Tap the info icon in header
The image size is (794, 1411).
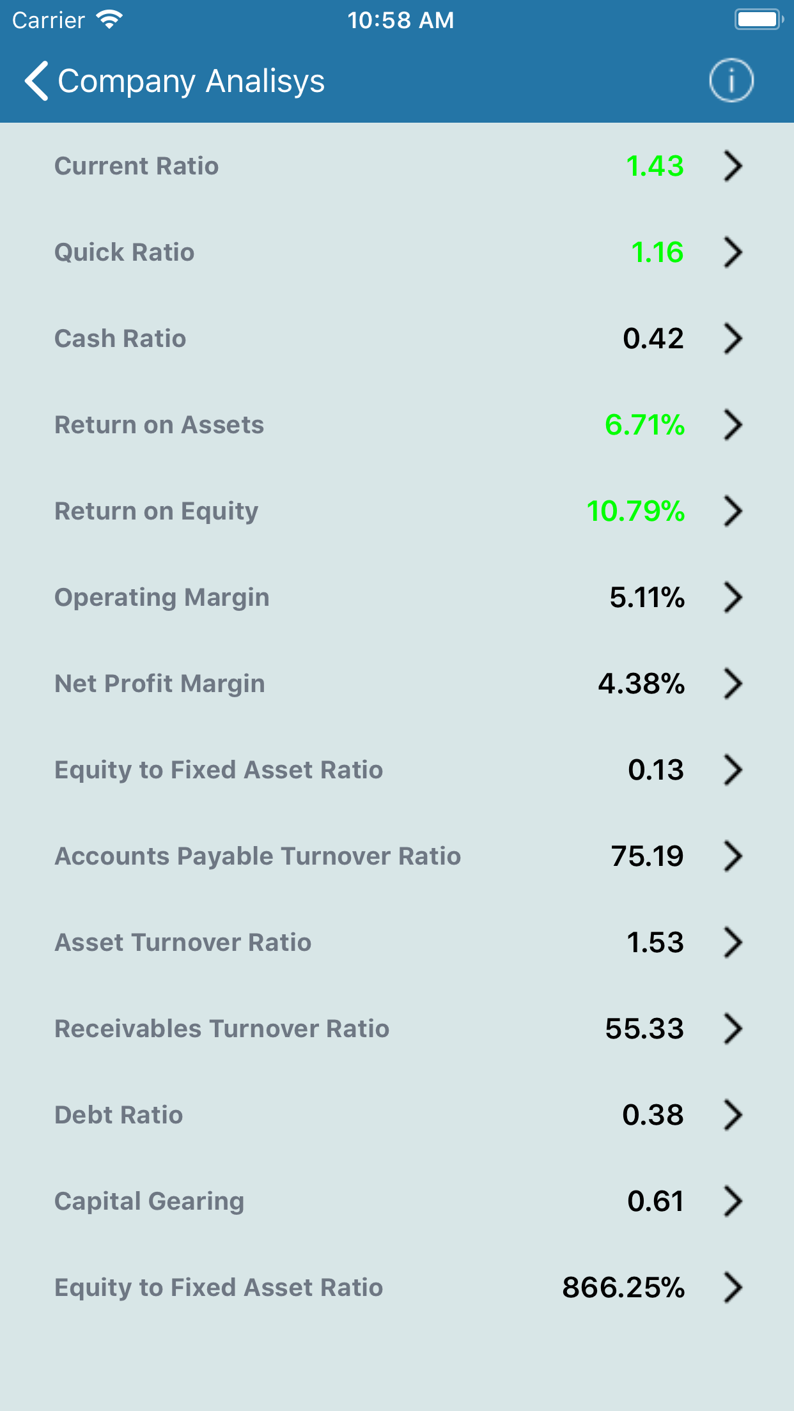tap(731, 81)
